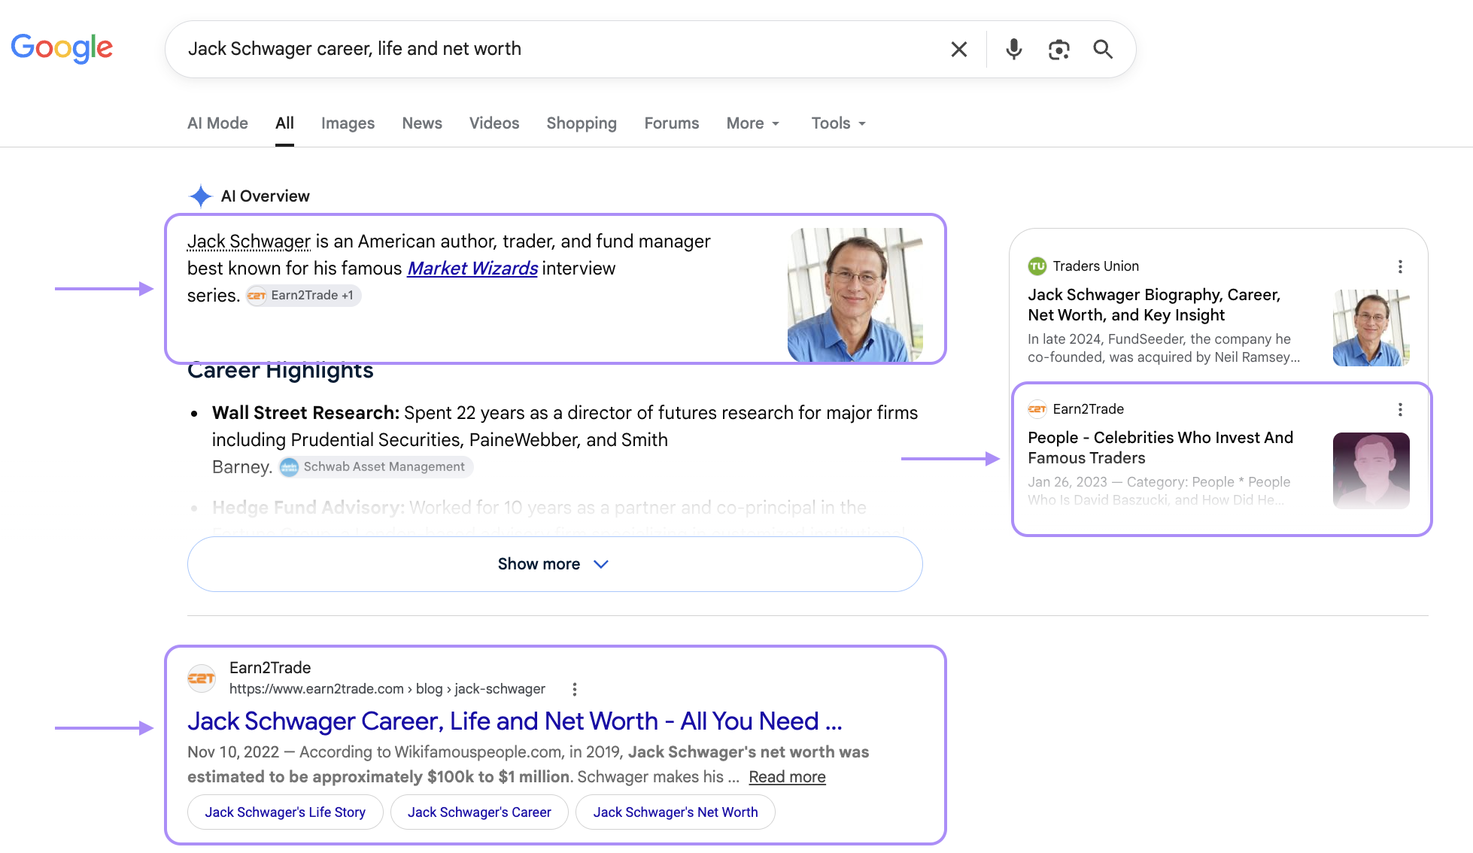1473x853 pixels.
Task: Click the Read more link
Action: (787, 777)
